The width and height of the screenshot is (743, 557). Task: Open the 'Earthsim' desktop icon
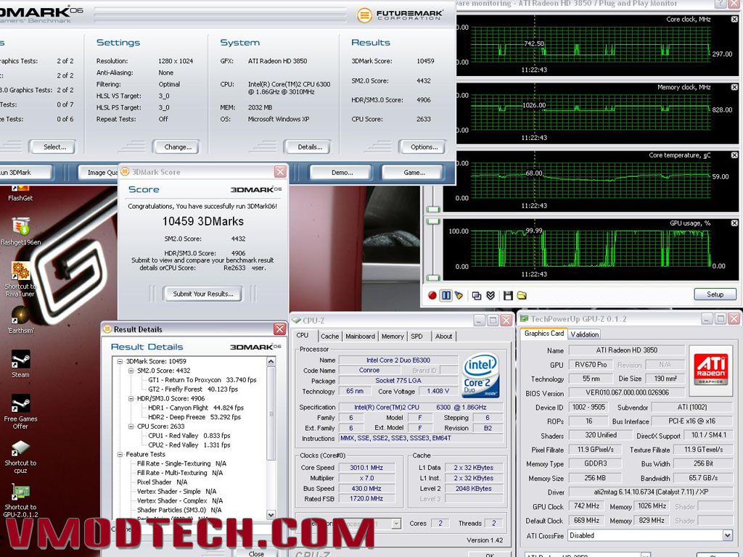20,320
